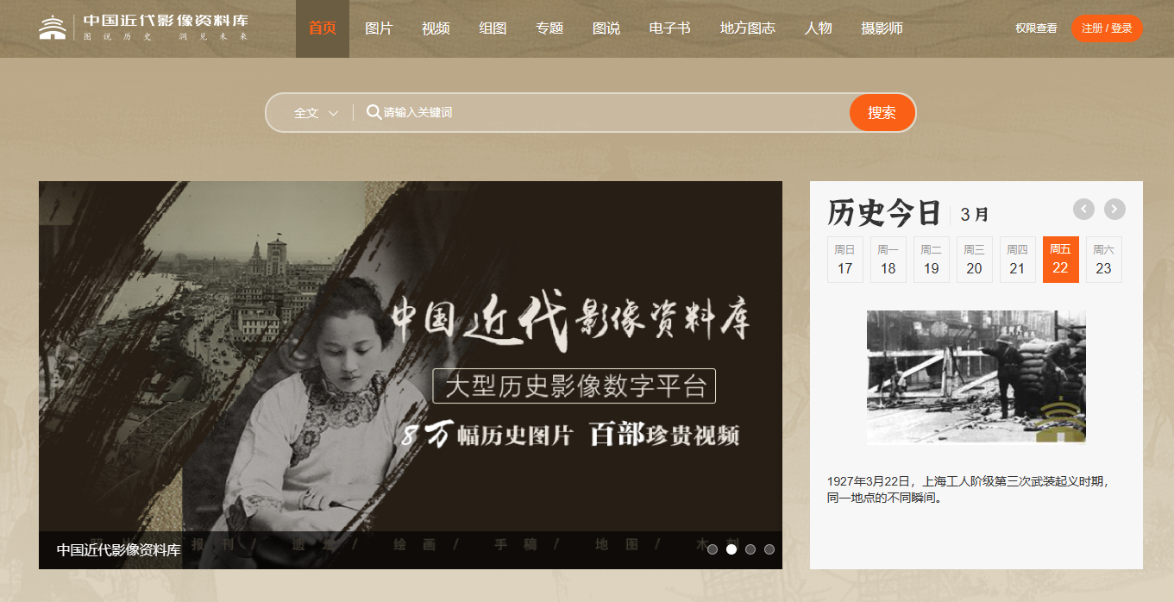Open the 全文 search scope dropdown
The image size is (1174, 602).
click(x=316, y=113)
